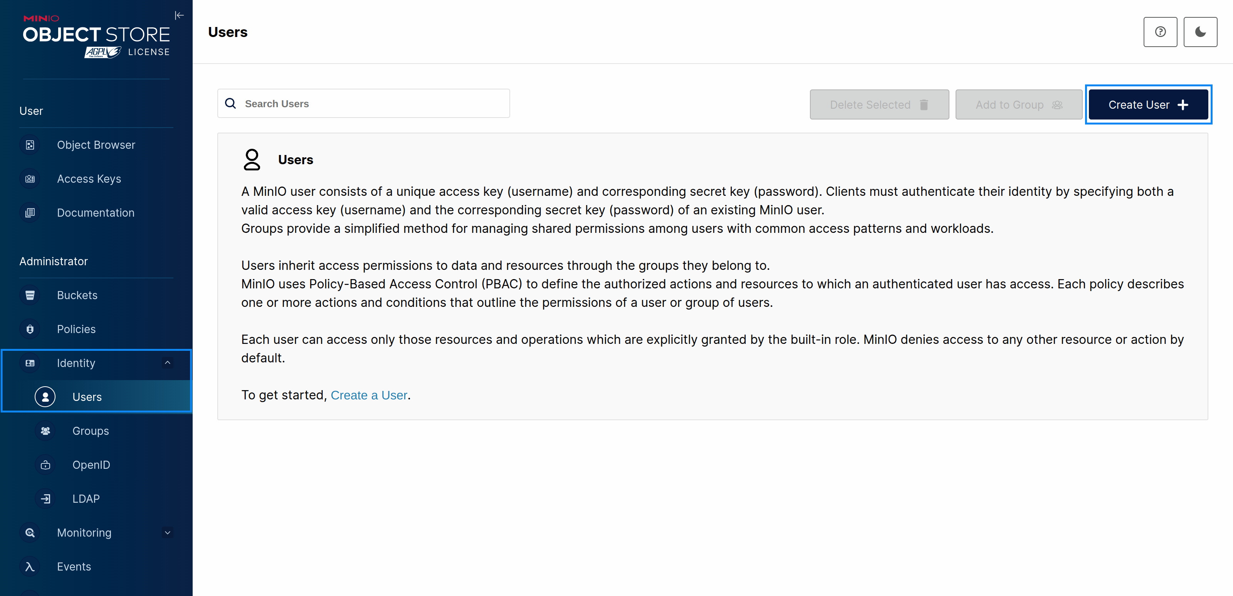Click the Add to Group button

[1018, 105]
